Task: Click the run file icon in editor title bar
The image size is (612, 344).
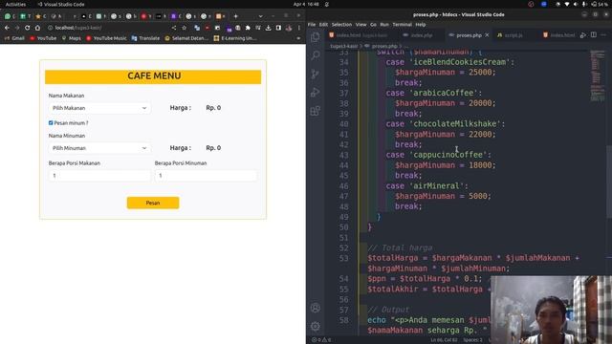Action: [583, 35]
